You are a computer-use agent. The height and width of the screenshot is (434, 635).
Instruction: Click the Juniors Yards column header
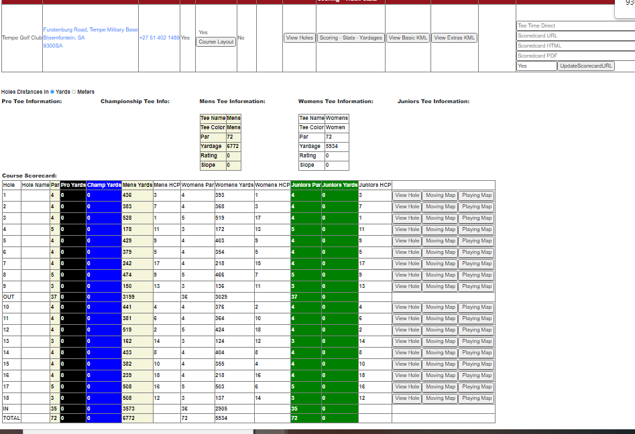pyautogui.click(x=340, y=185)
